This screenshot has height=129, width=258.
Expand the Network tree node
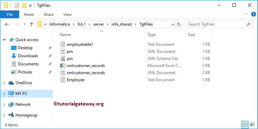point(4,105)
